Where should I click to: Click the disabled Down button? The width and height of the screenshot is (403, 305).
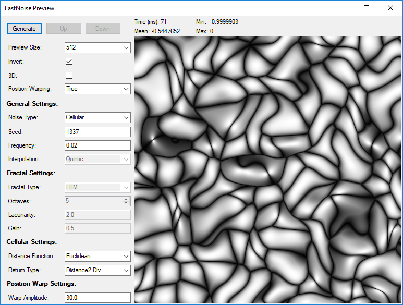point(103,29)
